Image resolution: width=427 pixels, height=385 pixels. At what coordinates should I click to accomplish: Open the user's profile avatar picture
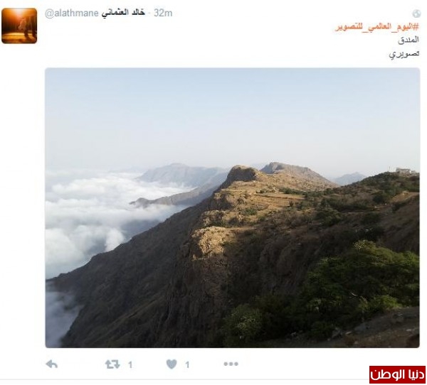point(19,26)
